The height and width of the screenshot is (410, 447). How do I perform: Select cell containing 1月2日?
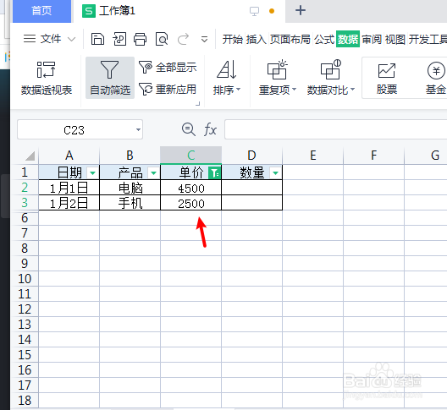pos(69,203)
